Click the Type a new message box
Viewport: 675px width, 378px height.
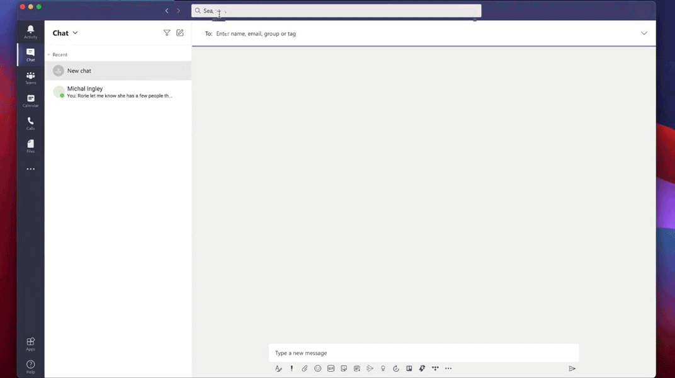pos(424,353)
